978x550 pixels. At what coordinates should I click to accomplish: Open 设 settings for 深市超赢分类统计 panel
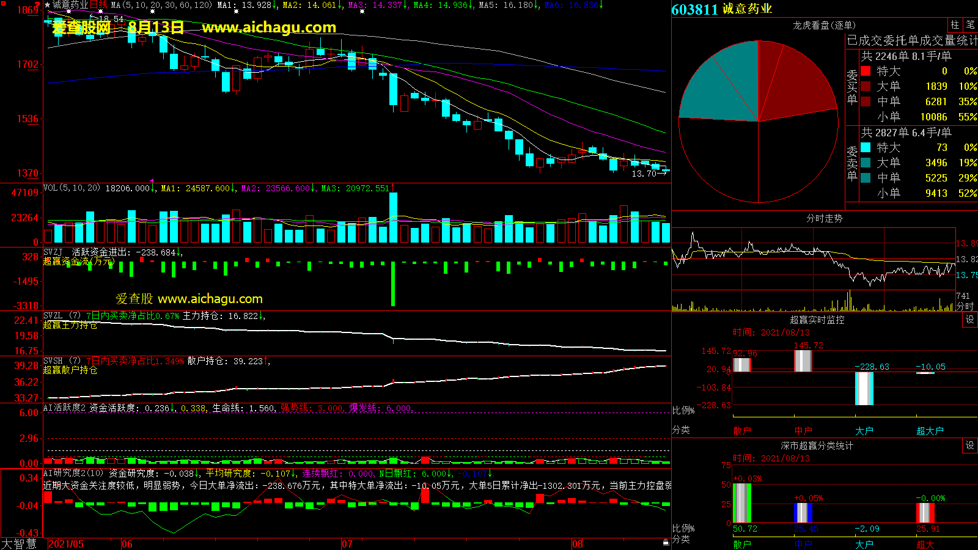970,446
